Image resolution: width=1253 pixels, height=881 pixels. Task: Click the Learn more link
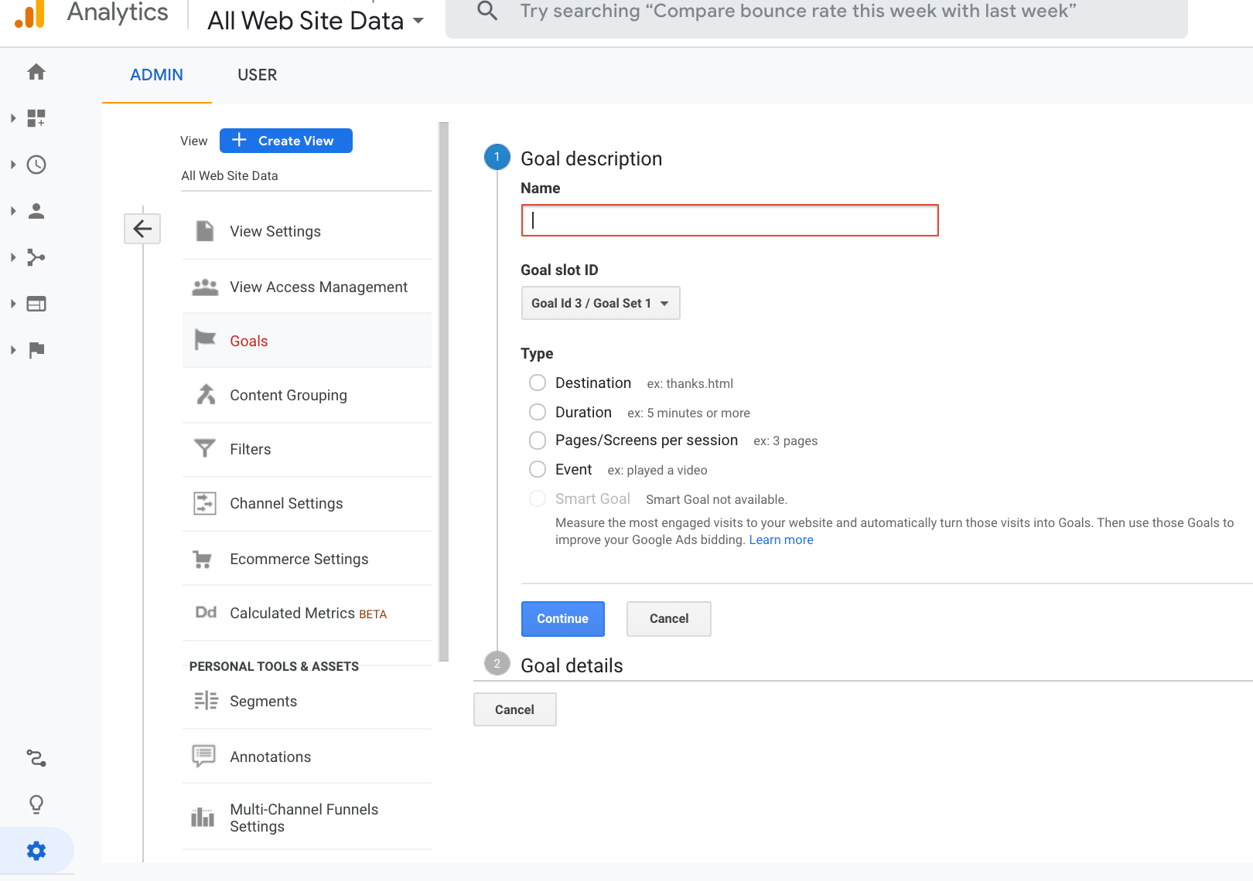pos(780,539)
